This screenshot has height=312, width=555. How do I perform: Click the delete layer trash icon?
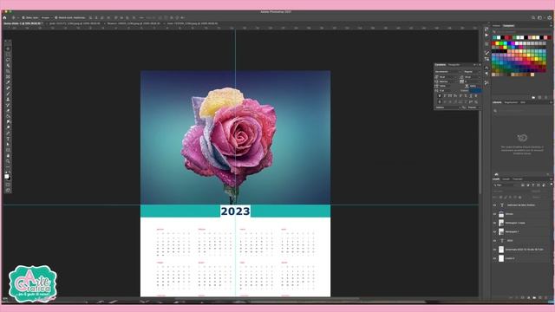[x=545, y=298]
